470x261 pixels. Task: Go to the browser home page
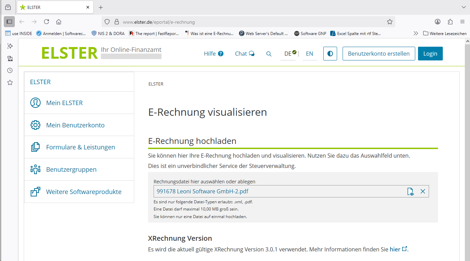pos(59,22)
